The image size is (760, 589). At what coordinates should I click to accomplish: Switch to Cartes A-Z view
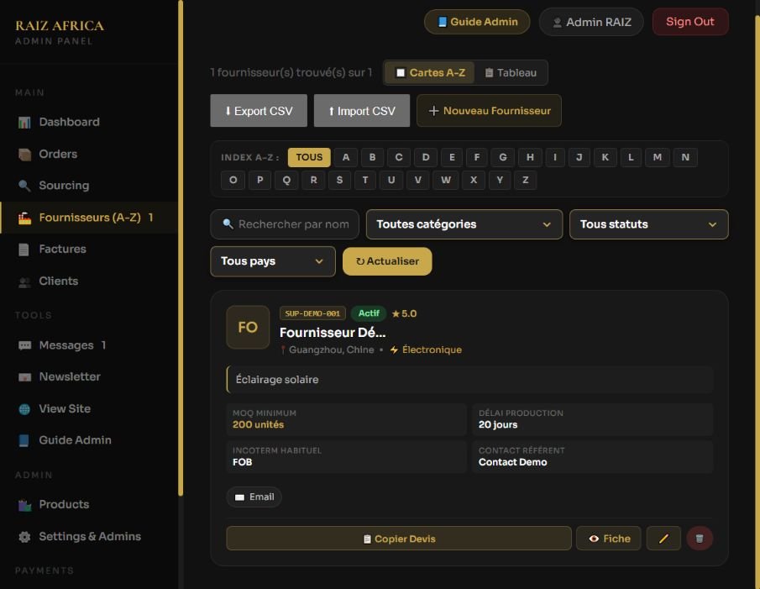[430, 73]
